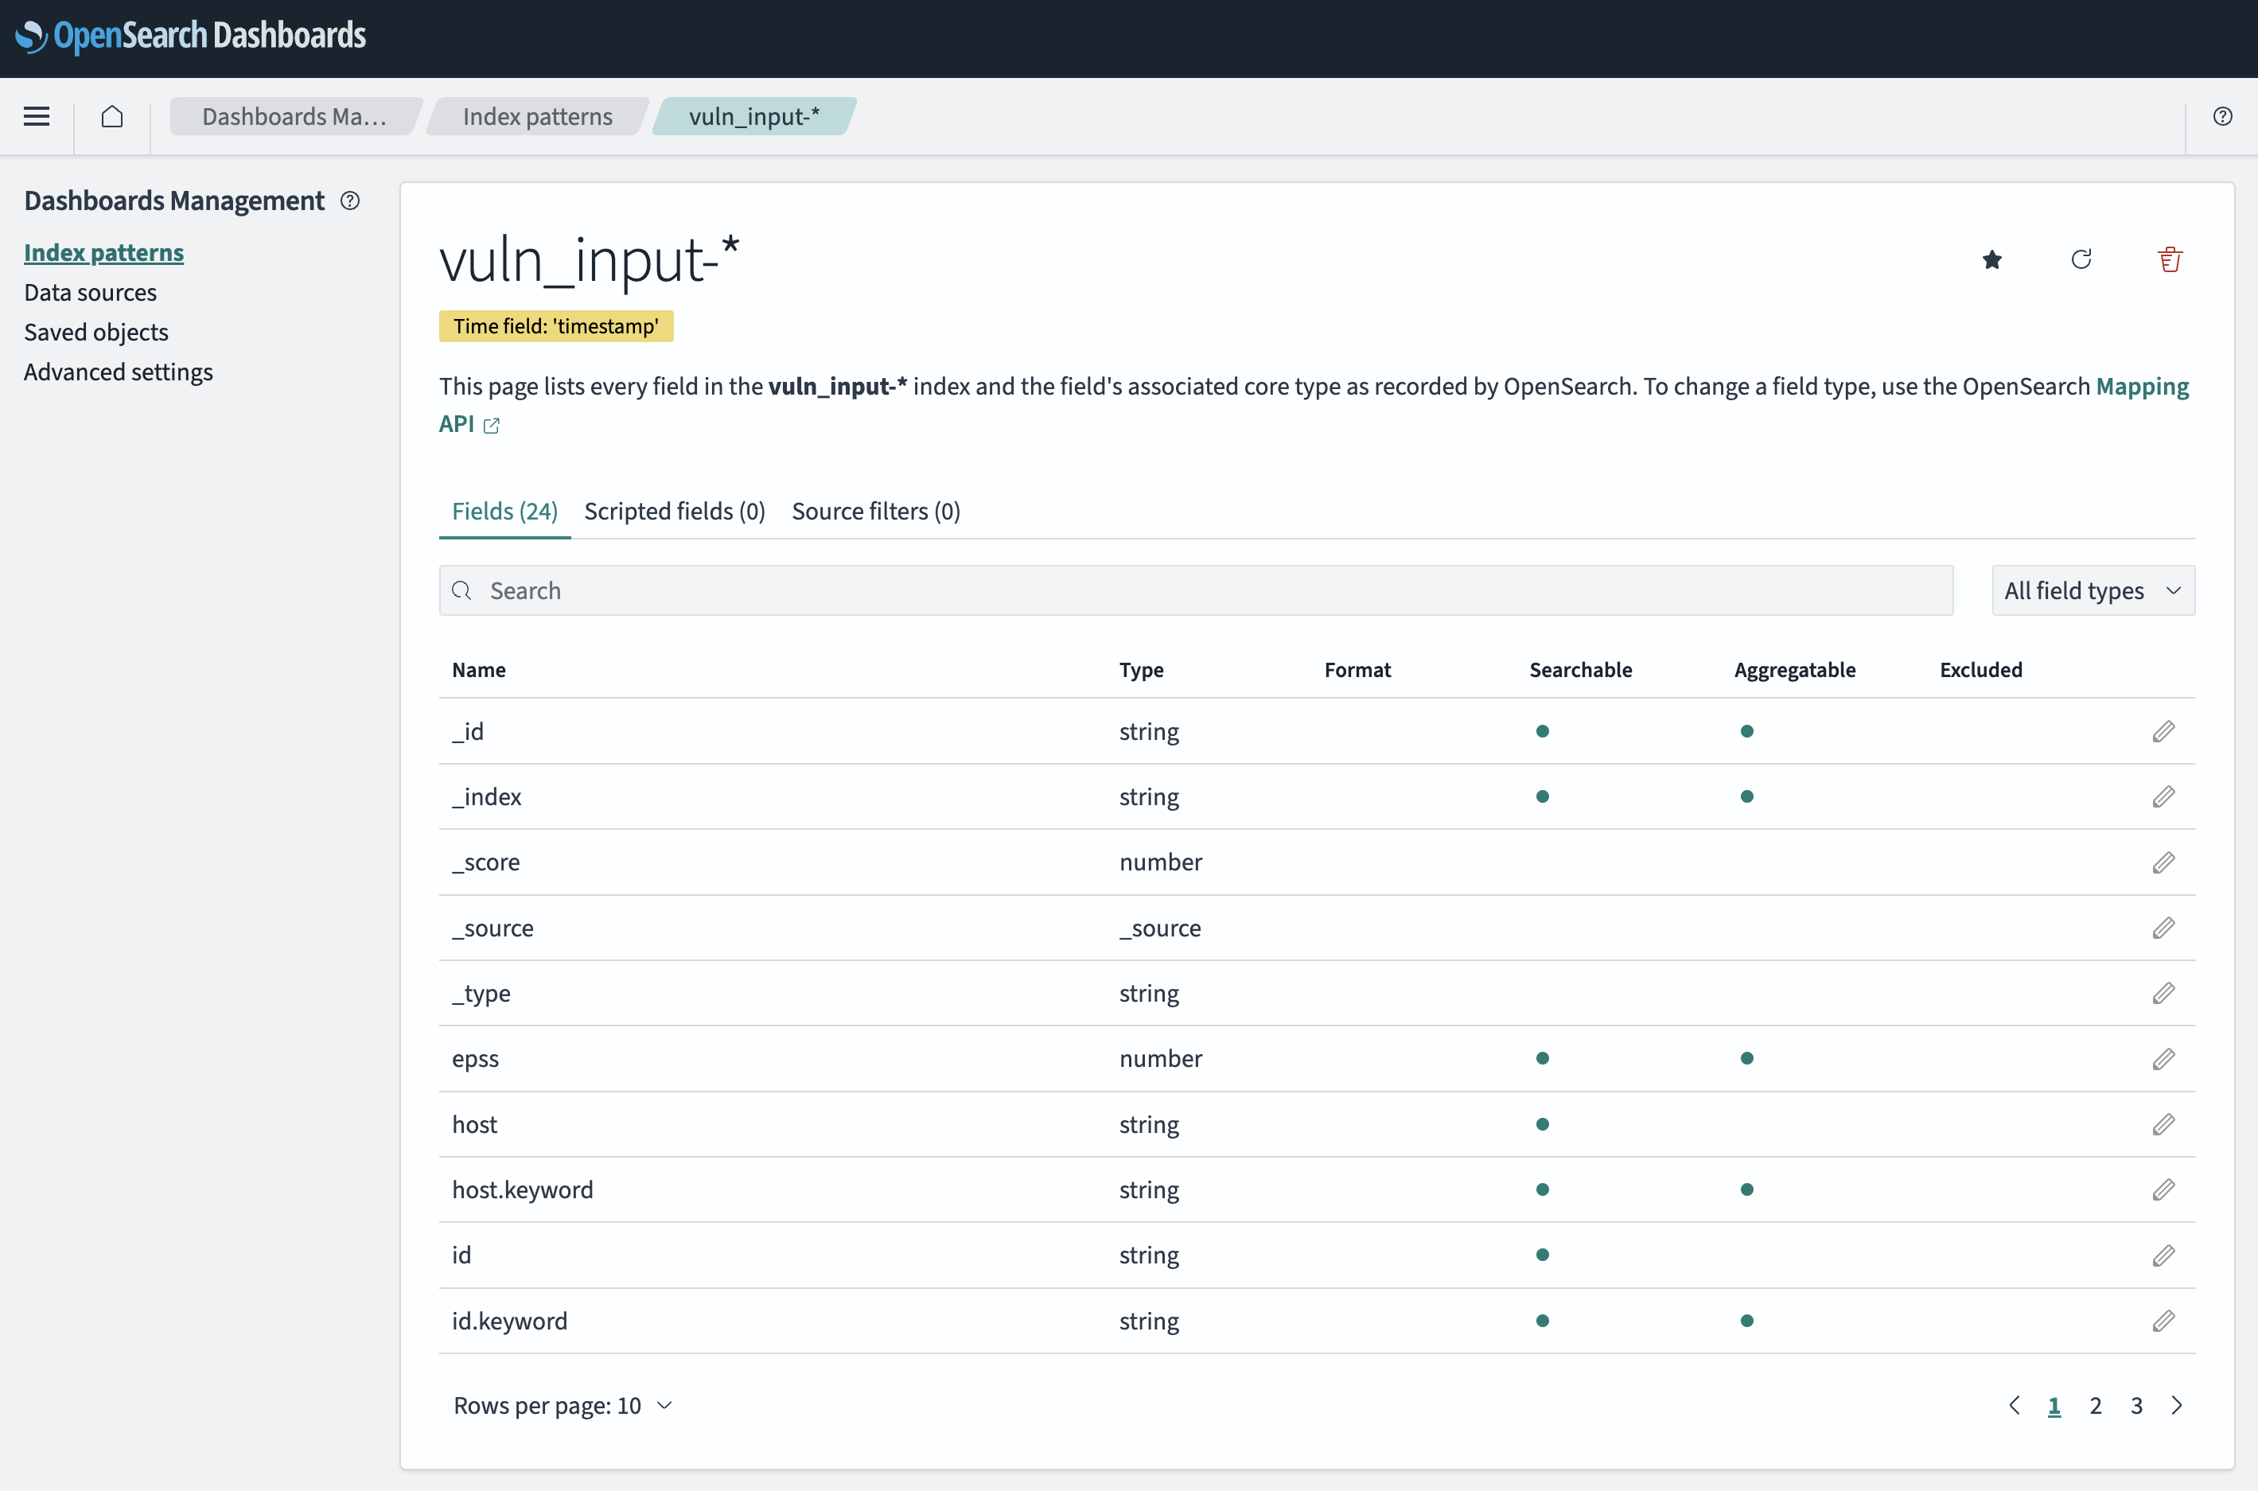The height and width of the screenshot is (1491, 2258).
Task: Jump to page 3 of fields
Action: pyautogui.click(x=2136, y=1405)
